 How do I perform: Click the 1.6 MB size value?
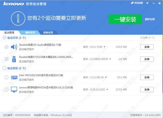click(x=123, y=59)
